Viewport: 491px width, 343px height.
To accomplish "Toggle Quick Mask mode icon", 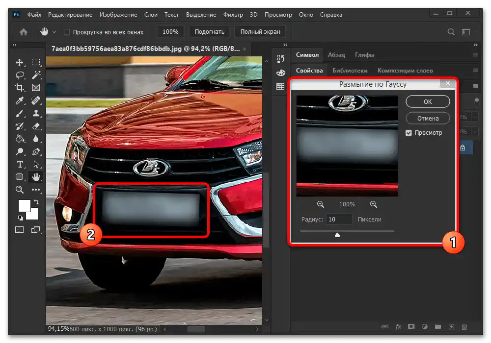I will 20,229.
